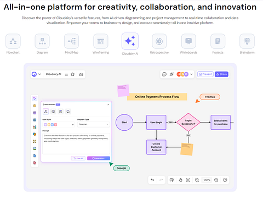Screen dimensions: 263x197
Task: Toggle the minimap icon in bottom toolbar
Action: pyautogui.click(x=171, y=180)
